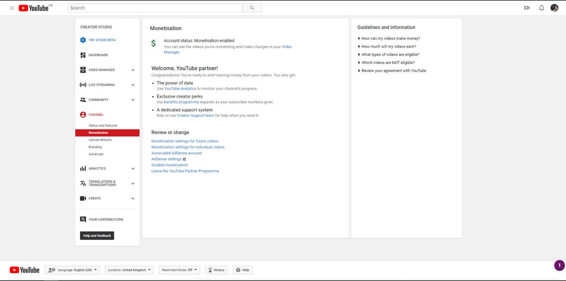Open the YouTube Analytics link
Image resolution: width=566 pixels, height=281 pixels.
tap(180, 89)
